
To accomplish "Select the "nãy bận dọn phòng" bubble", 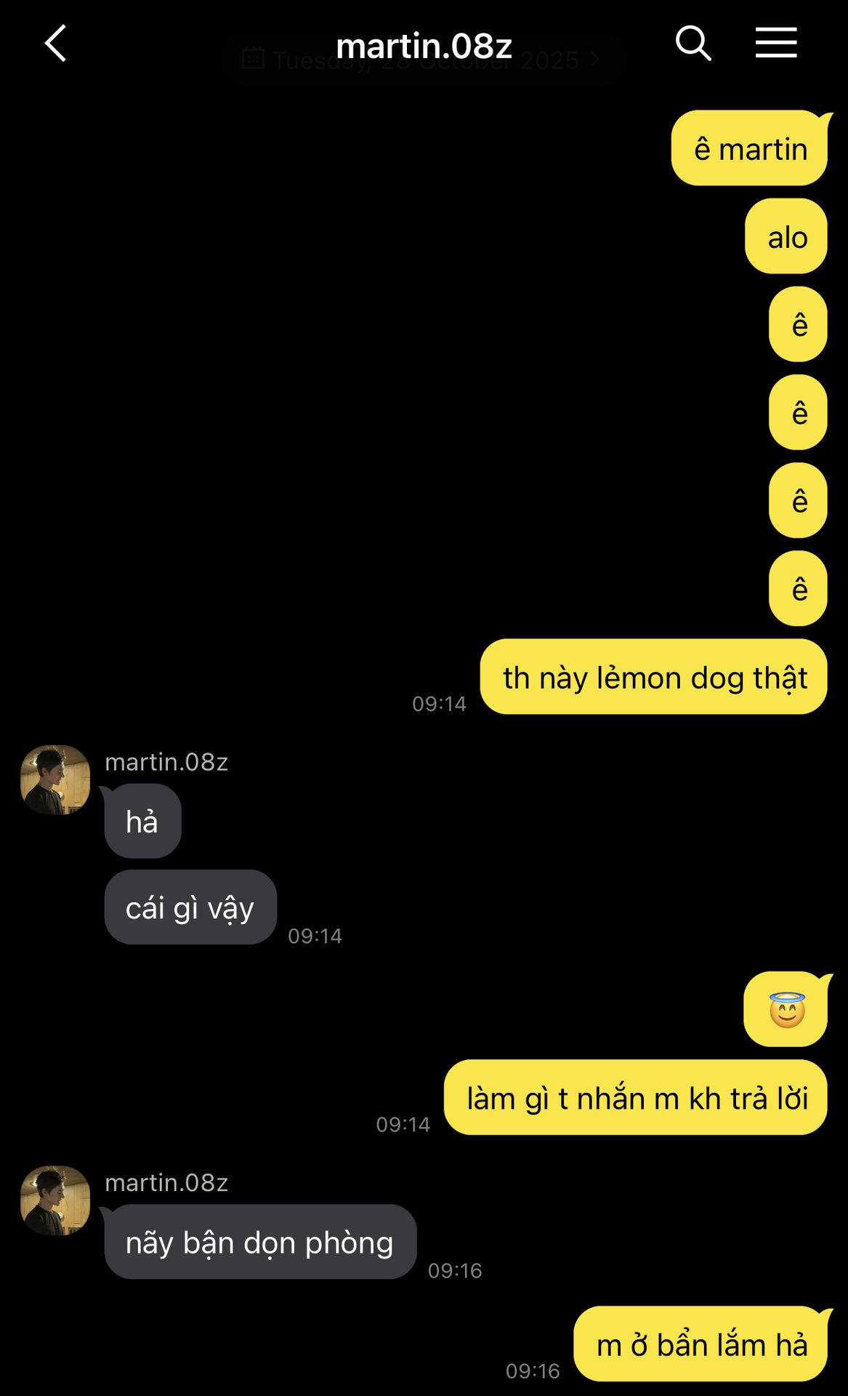I will click(260, 1242).
